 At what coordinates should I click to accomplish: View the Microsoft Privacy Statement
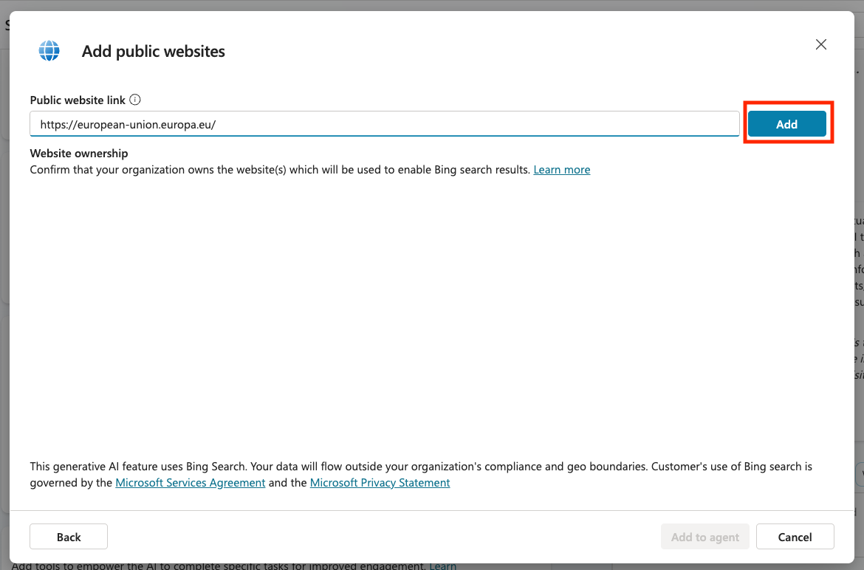[380, 482]
